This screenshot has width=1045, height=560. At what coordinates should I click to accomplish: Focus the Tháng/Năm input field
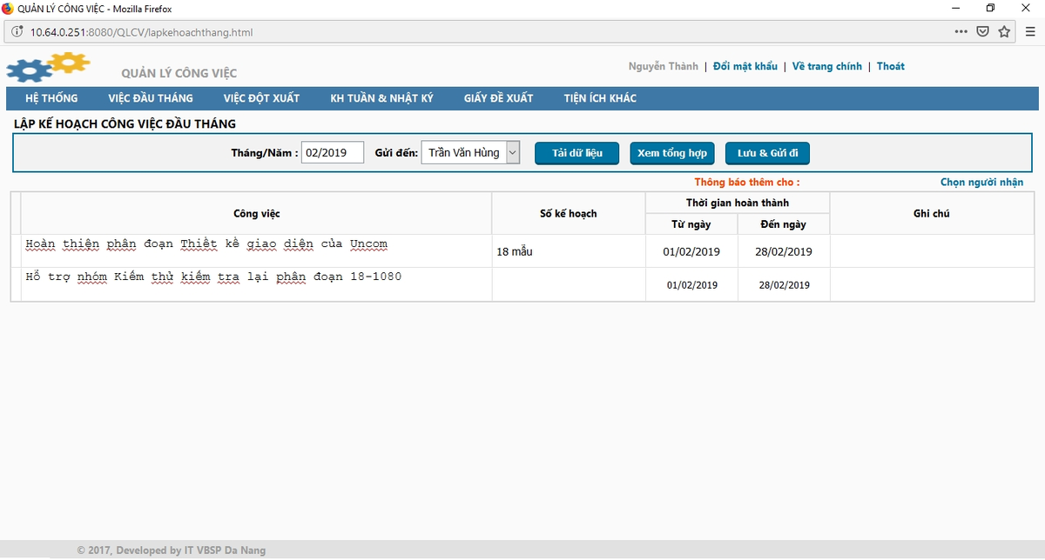coord(333,153)
